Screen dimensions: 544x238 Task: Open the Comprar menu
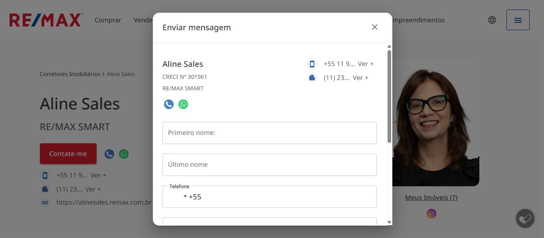coord(108,20)
